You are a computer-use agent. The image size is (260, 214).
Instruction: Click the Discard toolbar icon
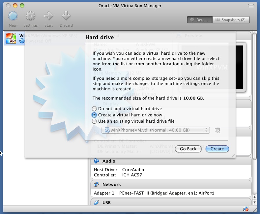click(66, 16)
